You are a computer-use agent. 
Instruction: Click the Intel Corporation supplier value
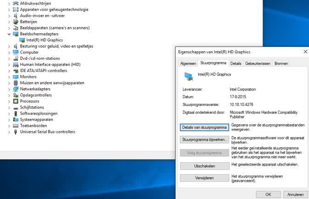pos(243,89)
